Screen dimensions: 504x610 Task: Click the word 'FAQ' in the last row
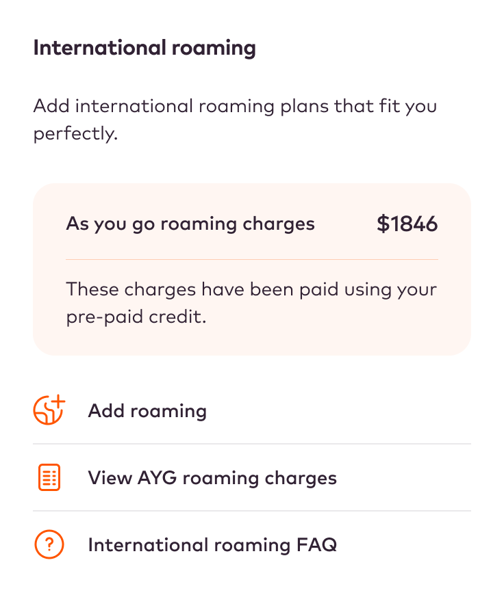pyautogui.click(x=317, y=545)
